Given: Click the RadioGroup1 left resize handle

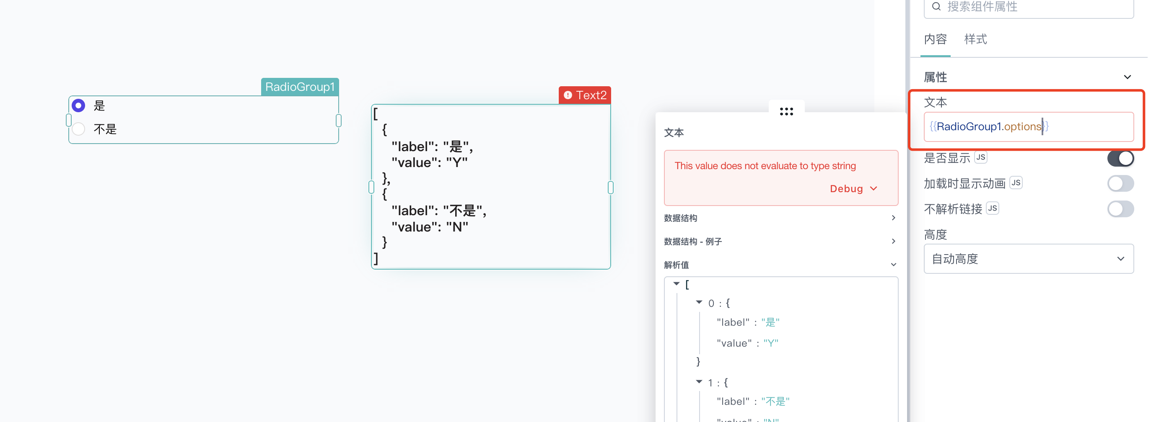Looking at the screenshot, I should point(68,121).
